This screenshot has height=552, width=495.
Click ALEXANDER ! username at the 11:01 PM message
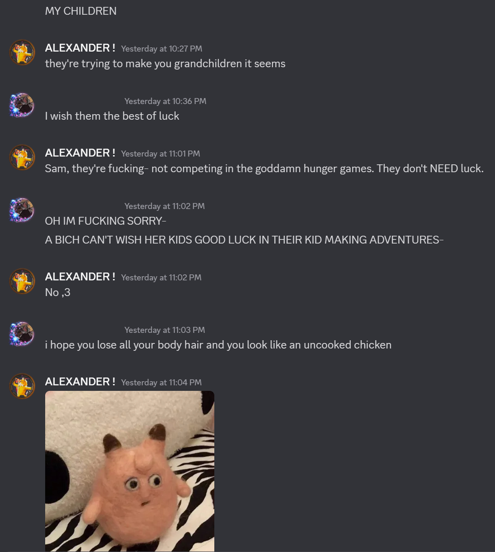tap(80, 153)
